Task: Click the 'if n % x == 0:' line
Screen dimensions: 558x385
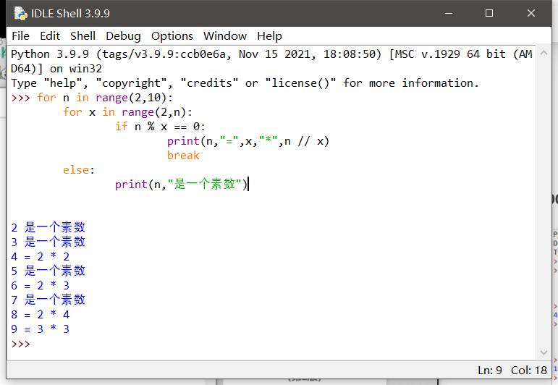Action: [160, 127]
